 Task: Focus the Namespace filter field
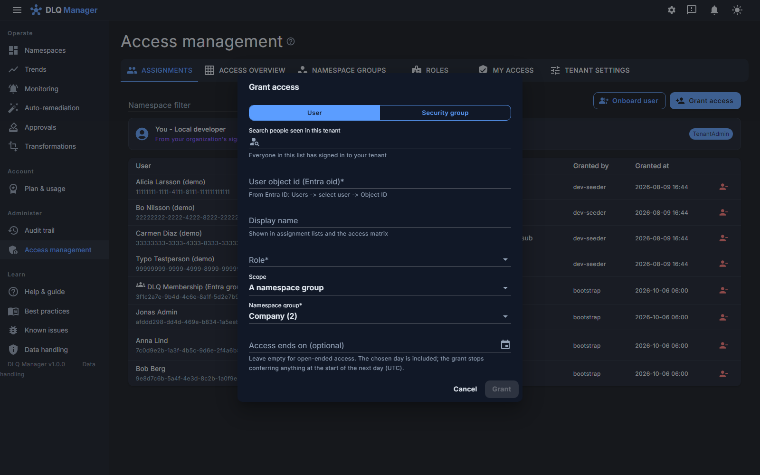pos(183,105)
